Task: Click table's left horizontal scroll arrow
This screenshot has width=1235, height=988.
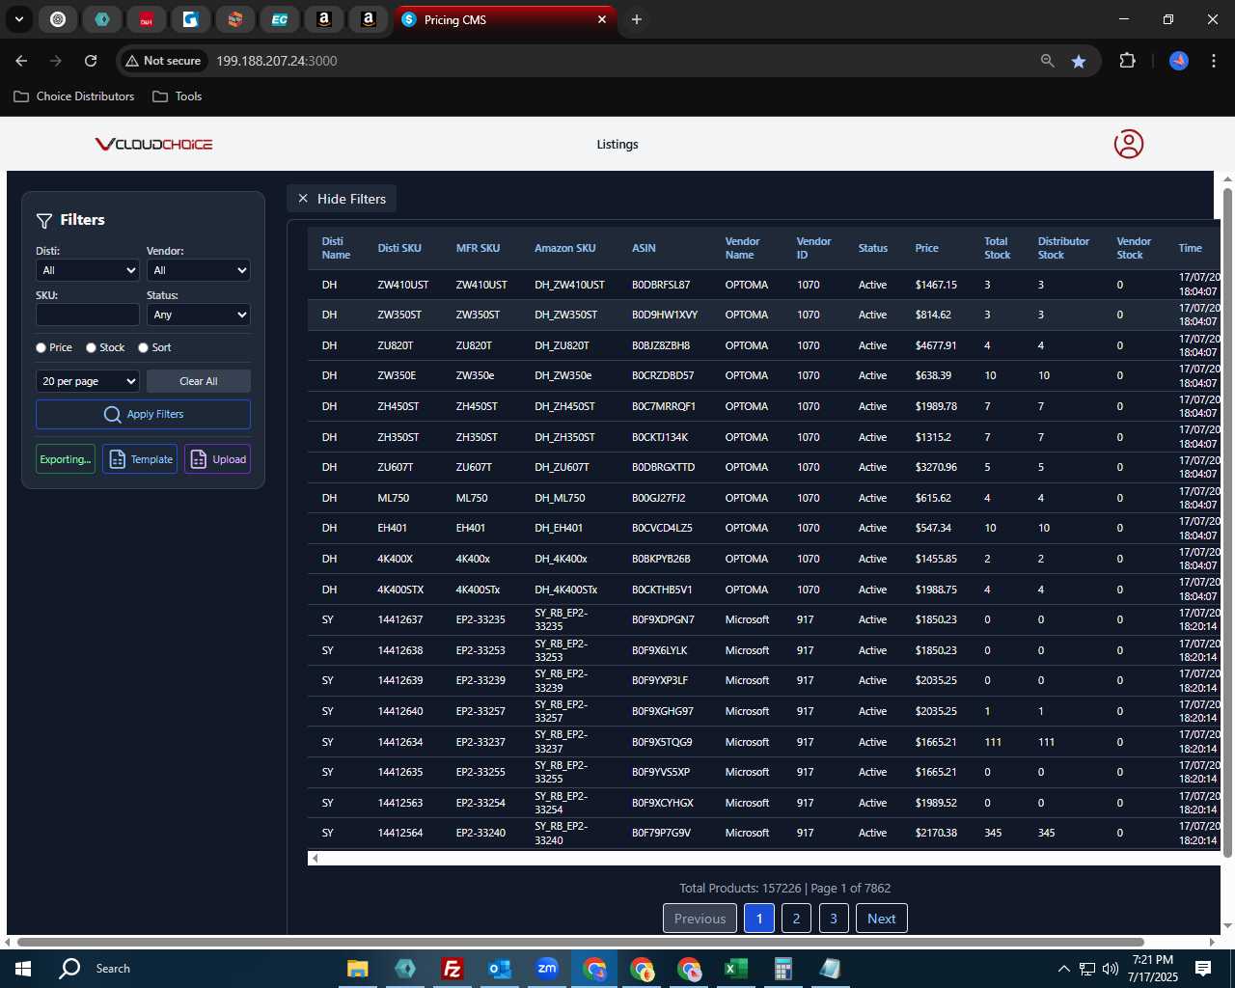Action: pos(315,858)
